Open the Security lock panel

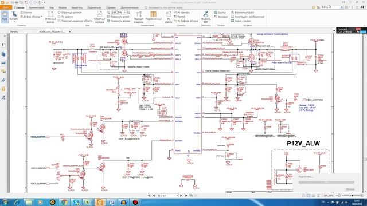(x=3, y=89)
